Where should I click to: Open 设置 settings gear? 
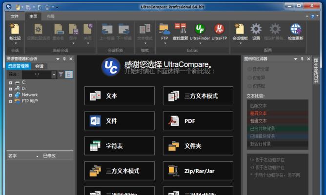pos(256,29)
